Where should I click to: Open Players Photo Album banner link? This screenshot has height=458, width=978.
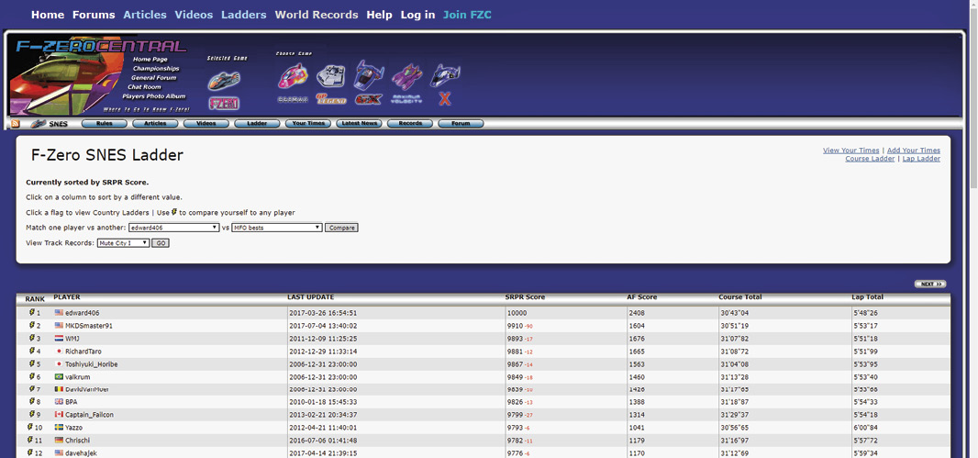point(154,96)
